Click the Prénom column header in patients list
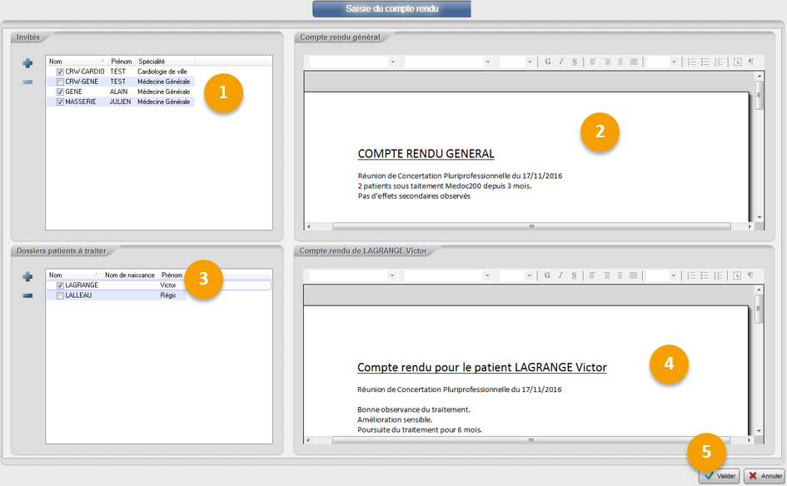The width and height of the screenshot is (787, 486). point(172,275)
